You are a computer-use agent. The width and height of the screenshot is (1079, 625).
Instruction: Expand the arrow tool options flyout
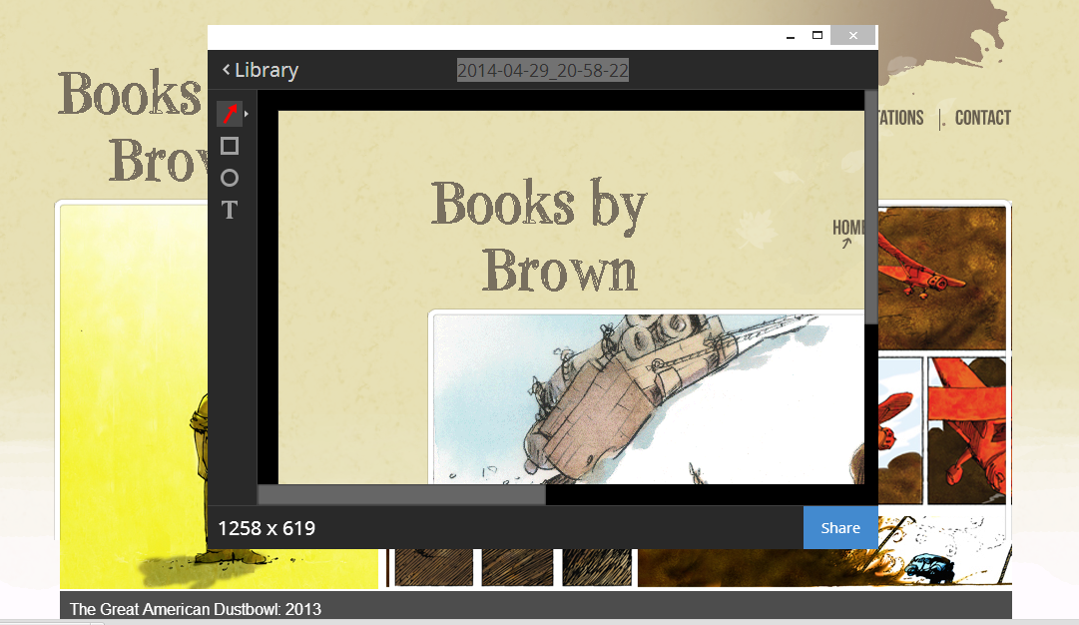point(247,114)
